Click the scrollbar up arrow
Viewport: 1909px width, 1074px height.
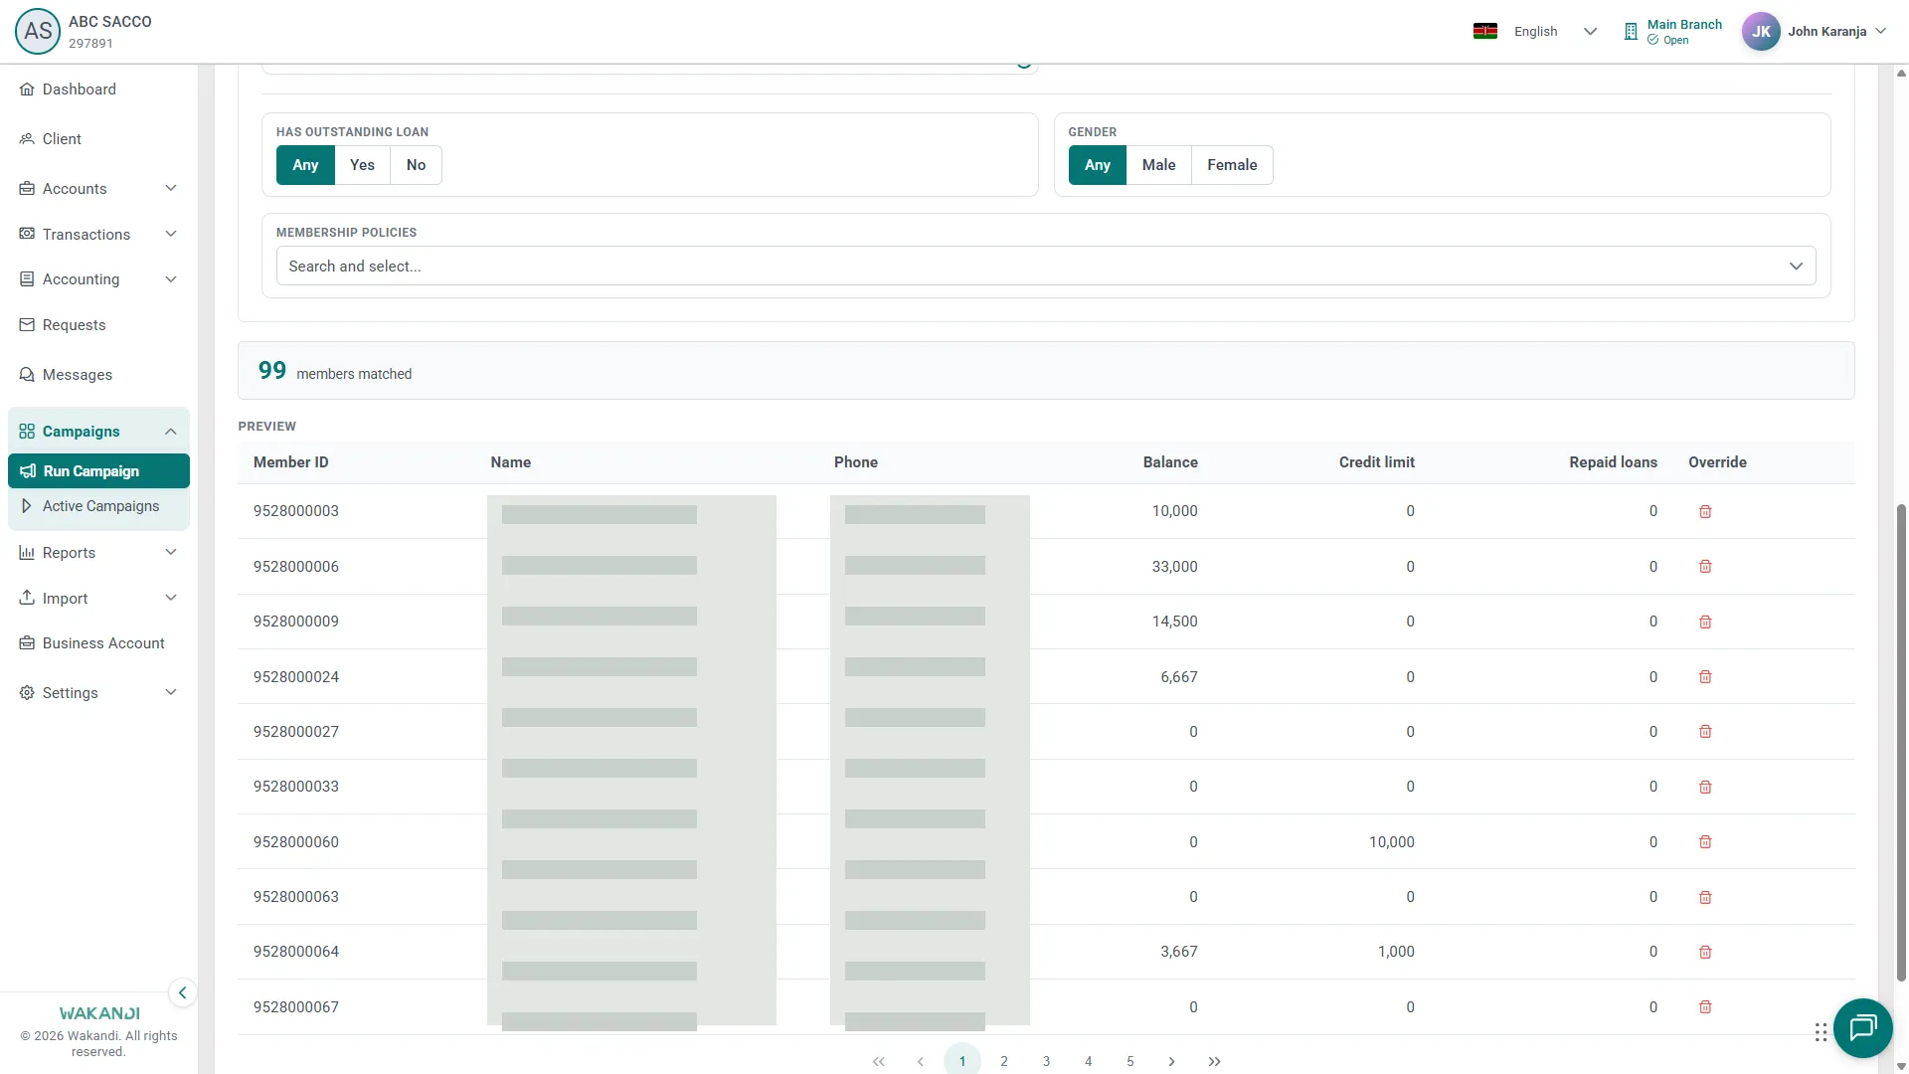click(x=1901, y=73)
